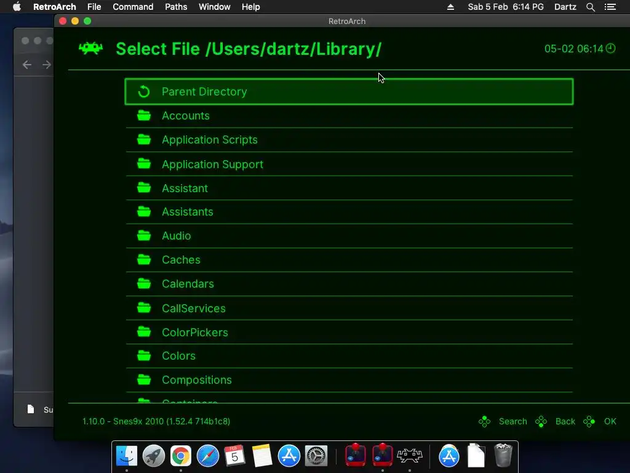Click the back arrow in the background window
Screen dimensions: 630x473
(27, 64)
